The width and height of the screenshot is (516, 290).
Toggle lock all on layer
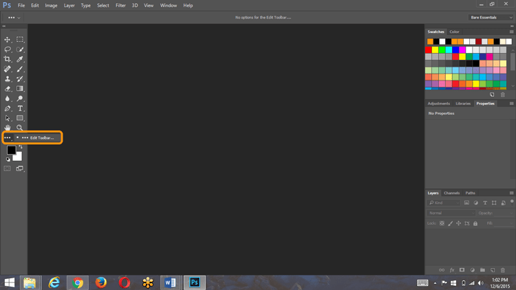click(x=475, y=223)
